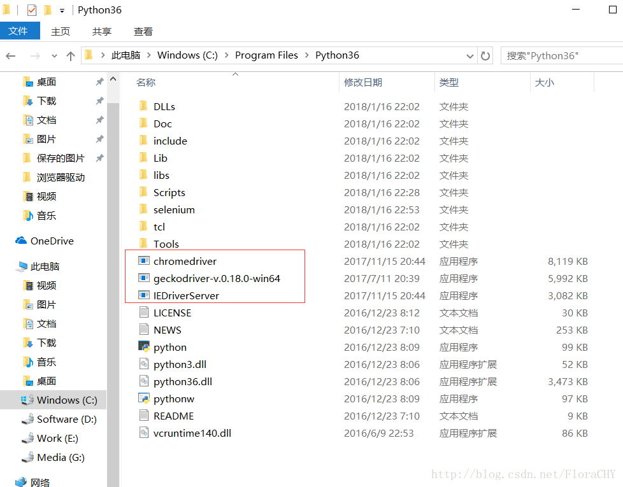Sort by the 类型 column header
Screen dimensions: 623x487
[x=449, y=83]
